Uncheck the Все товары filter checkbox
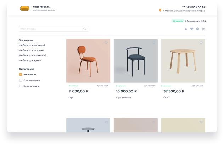Image resolution: width=224 pixels, height=145 pixels. pos(21,74)
